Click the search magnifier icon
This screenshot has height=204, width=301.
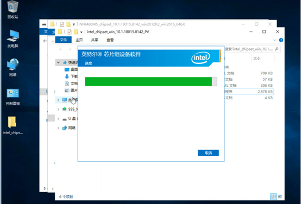pos(277,49)
